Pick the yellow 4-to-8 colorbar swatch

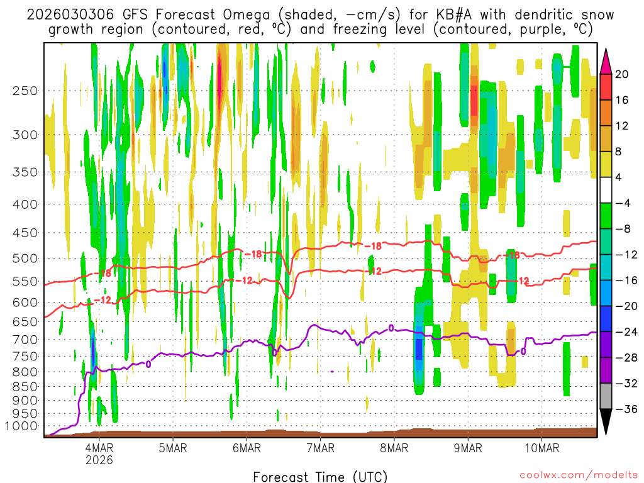tap(606, 164)
